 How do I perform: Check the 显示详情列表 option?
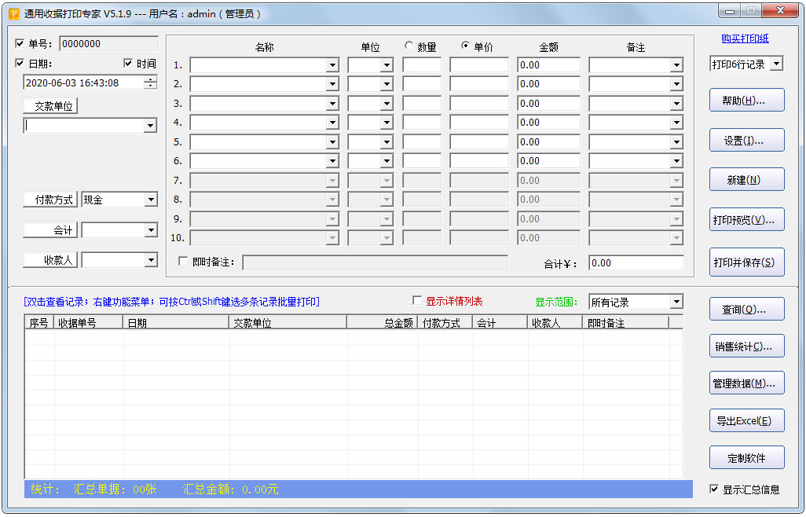[x=417, y=301]
